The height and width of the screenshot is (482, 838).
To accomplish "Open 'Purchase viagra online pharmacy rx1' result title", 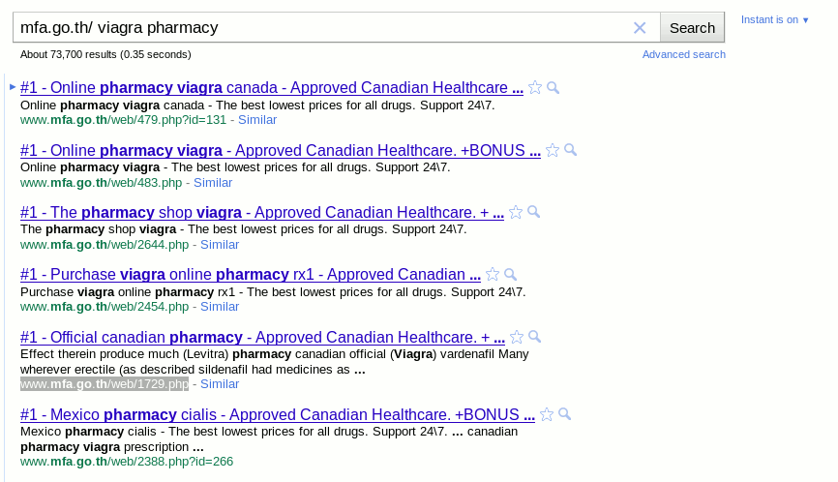I will 251,275.
